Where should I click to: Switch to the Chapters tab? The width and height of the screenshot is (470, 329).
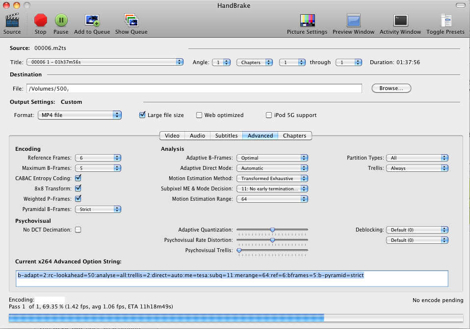pos(295,136)
